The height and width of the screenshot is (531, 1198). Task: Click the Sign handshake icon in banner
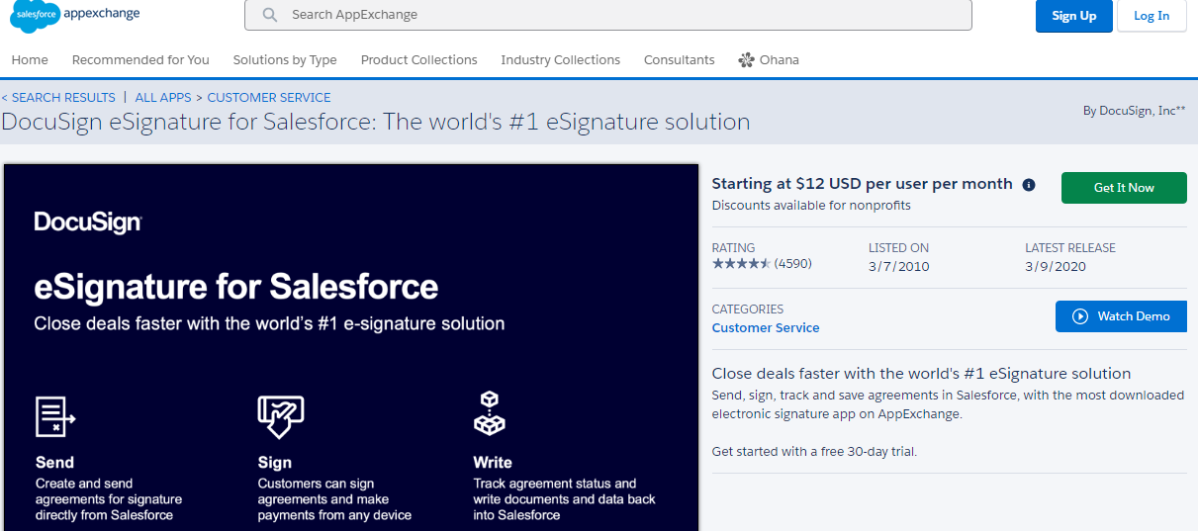click(x=280, y=415)
